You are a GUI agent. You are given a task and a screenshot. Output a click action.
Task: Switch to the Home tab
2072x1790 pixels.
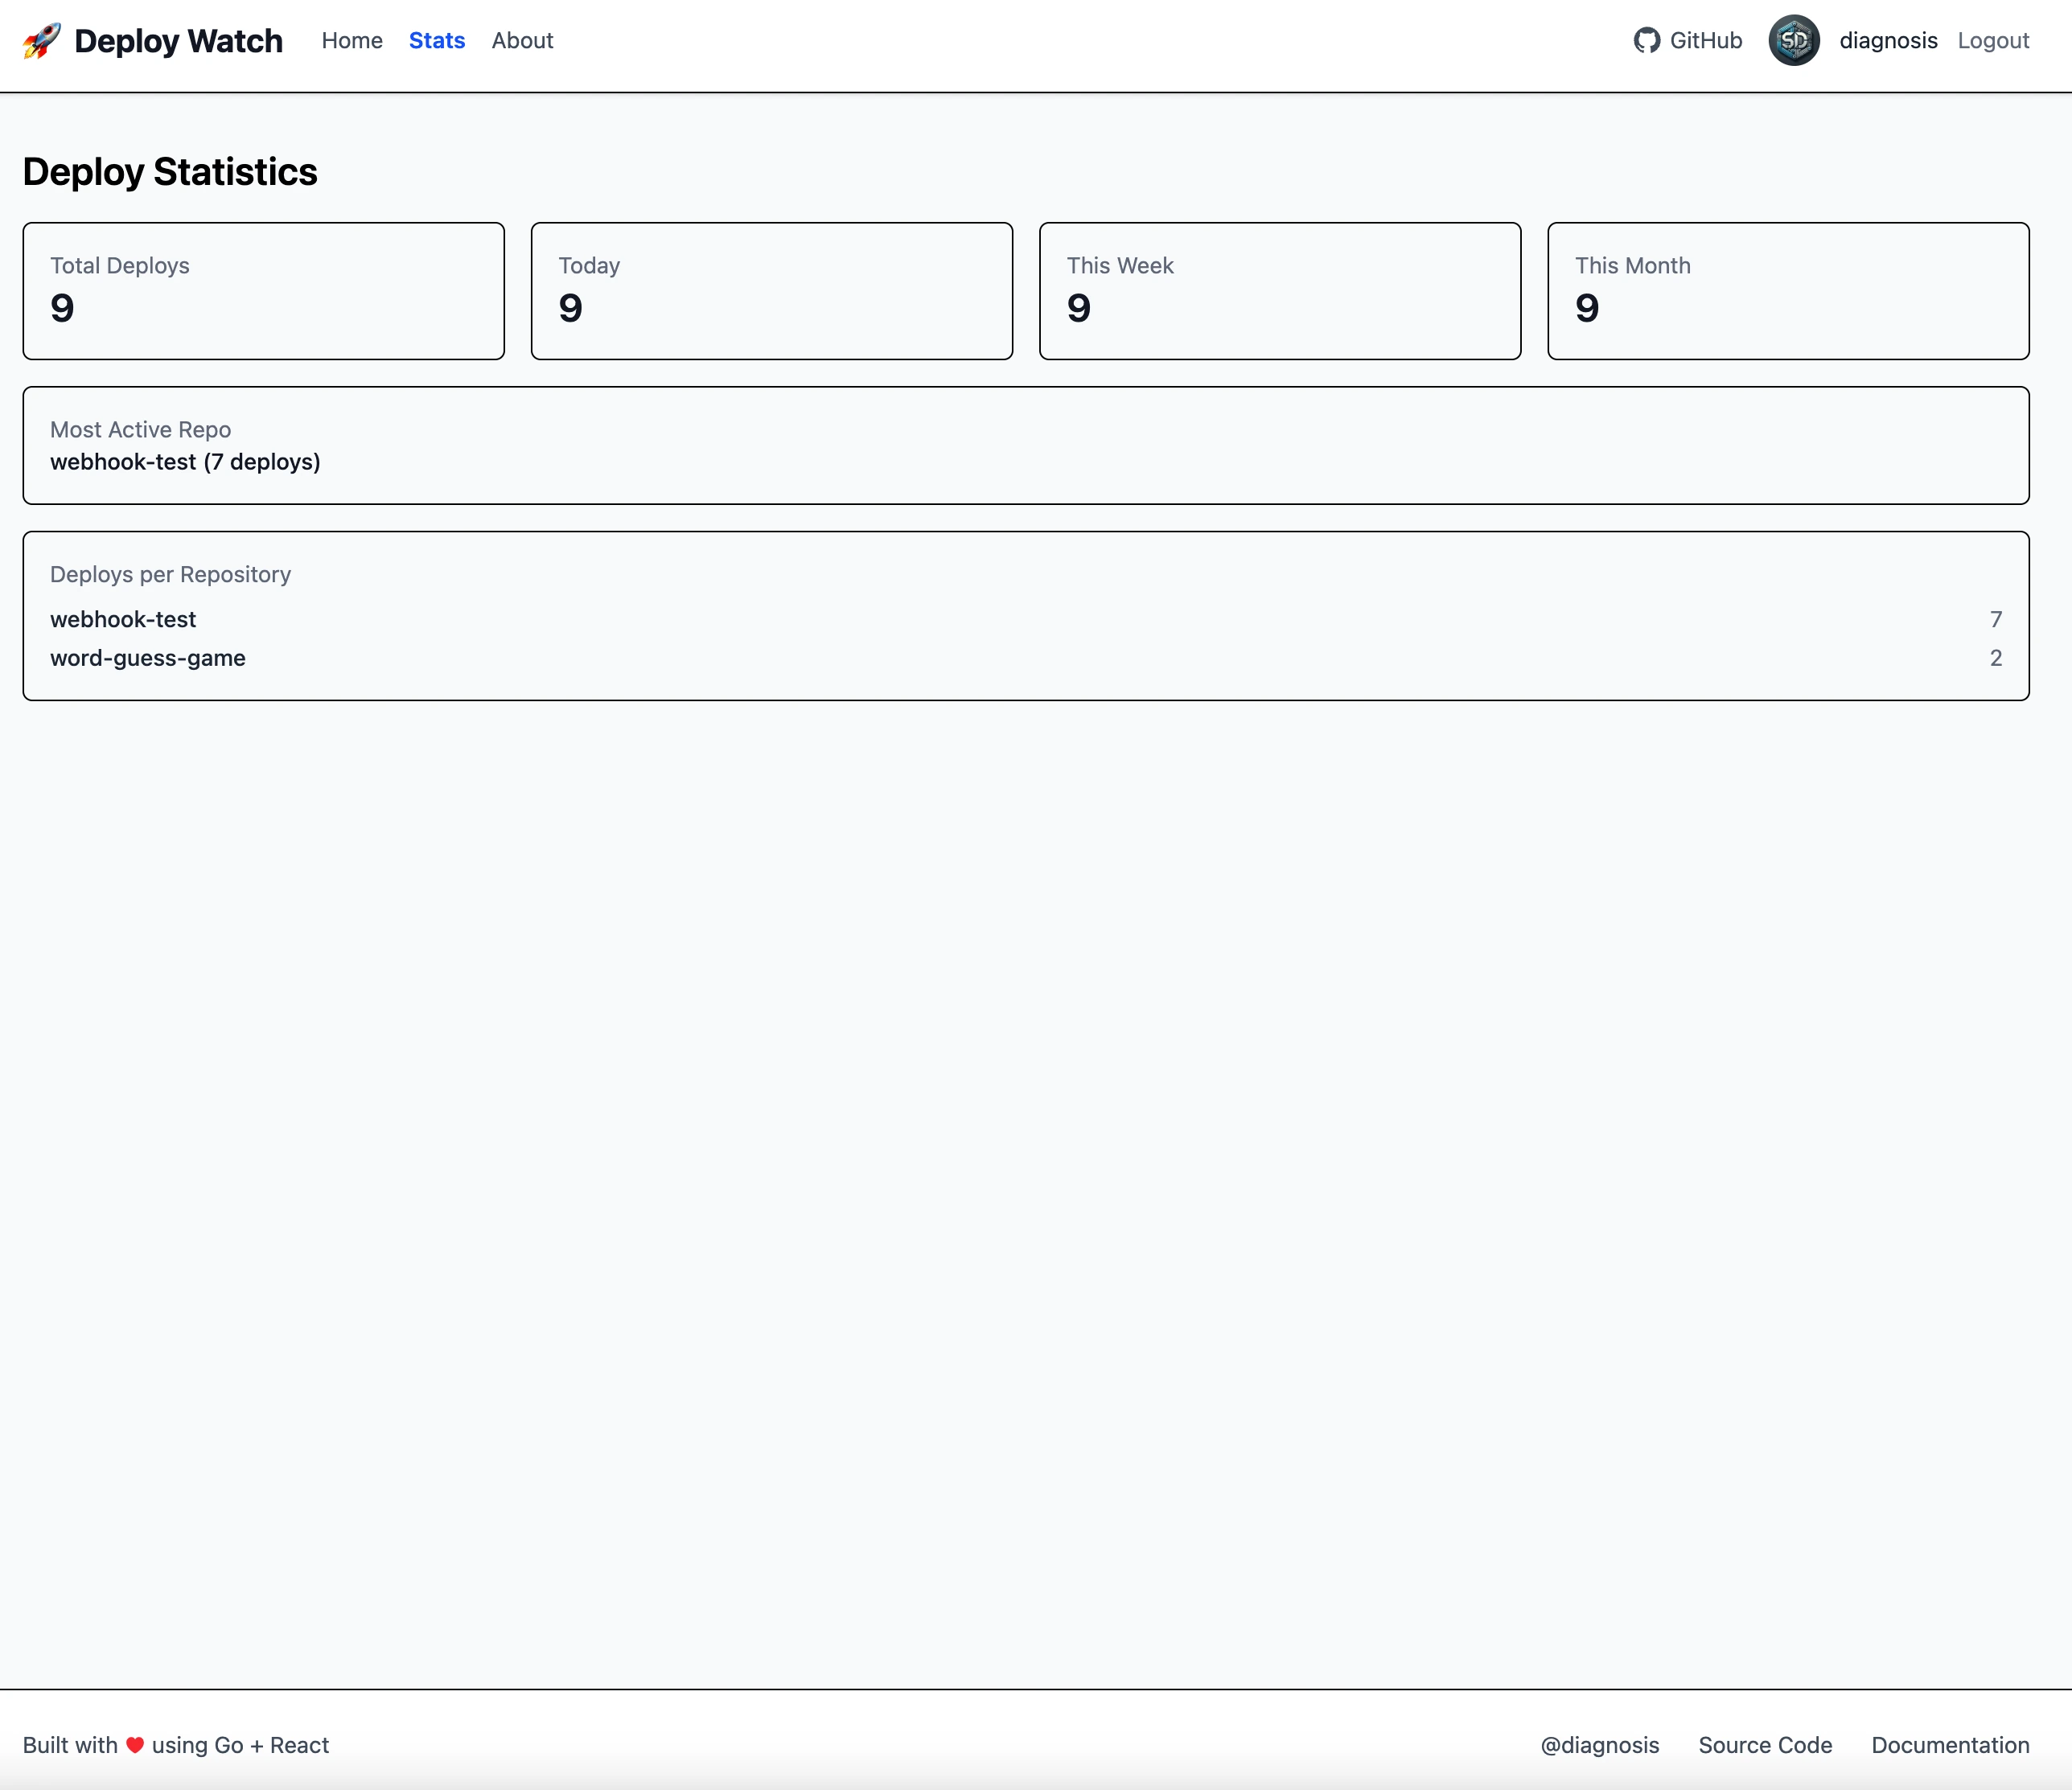tap(352, 41)
